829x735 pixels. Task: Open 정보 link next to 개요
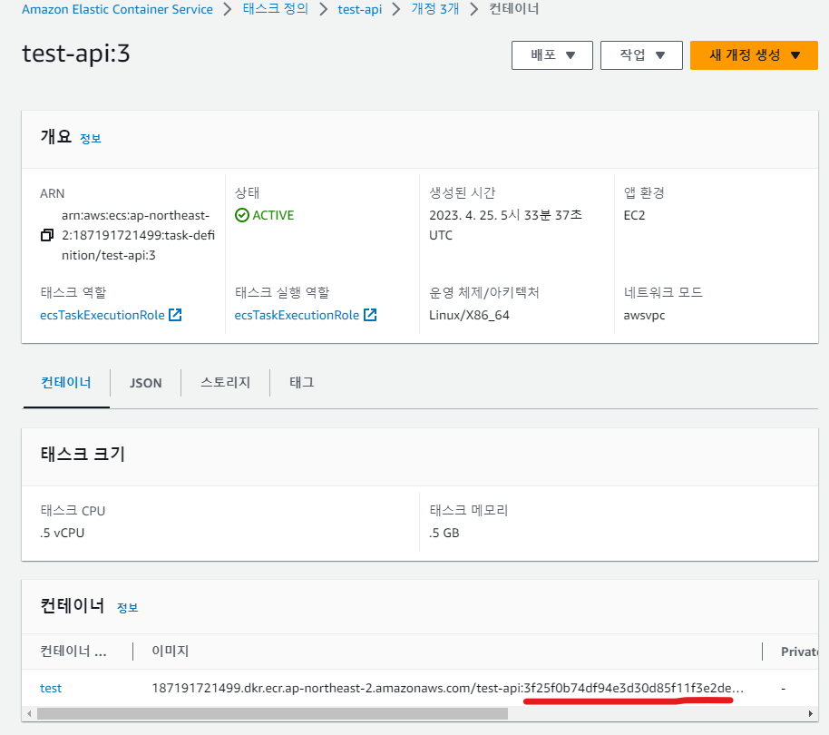[91, 139]
